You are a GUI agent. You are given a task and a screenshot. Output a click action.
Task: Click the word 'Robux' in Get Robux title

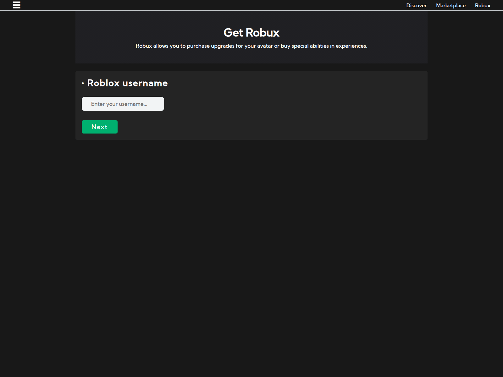tap(263, 33)
